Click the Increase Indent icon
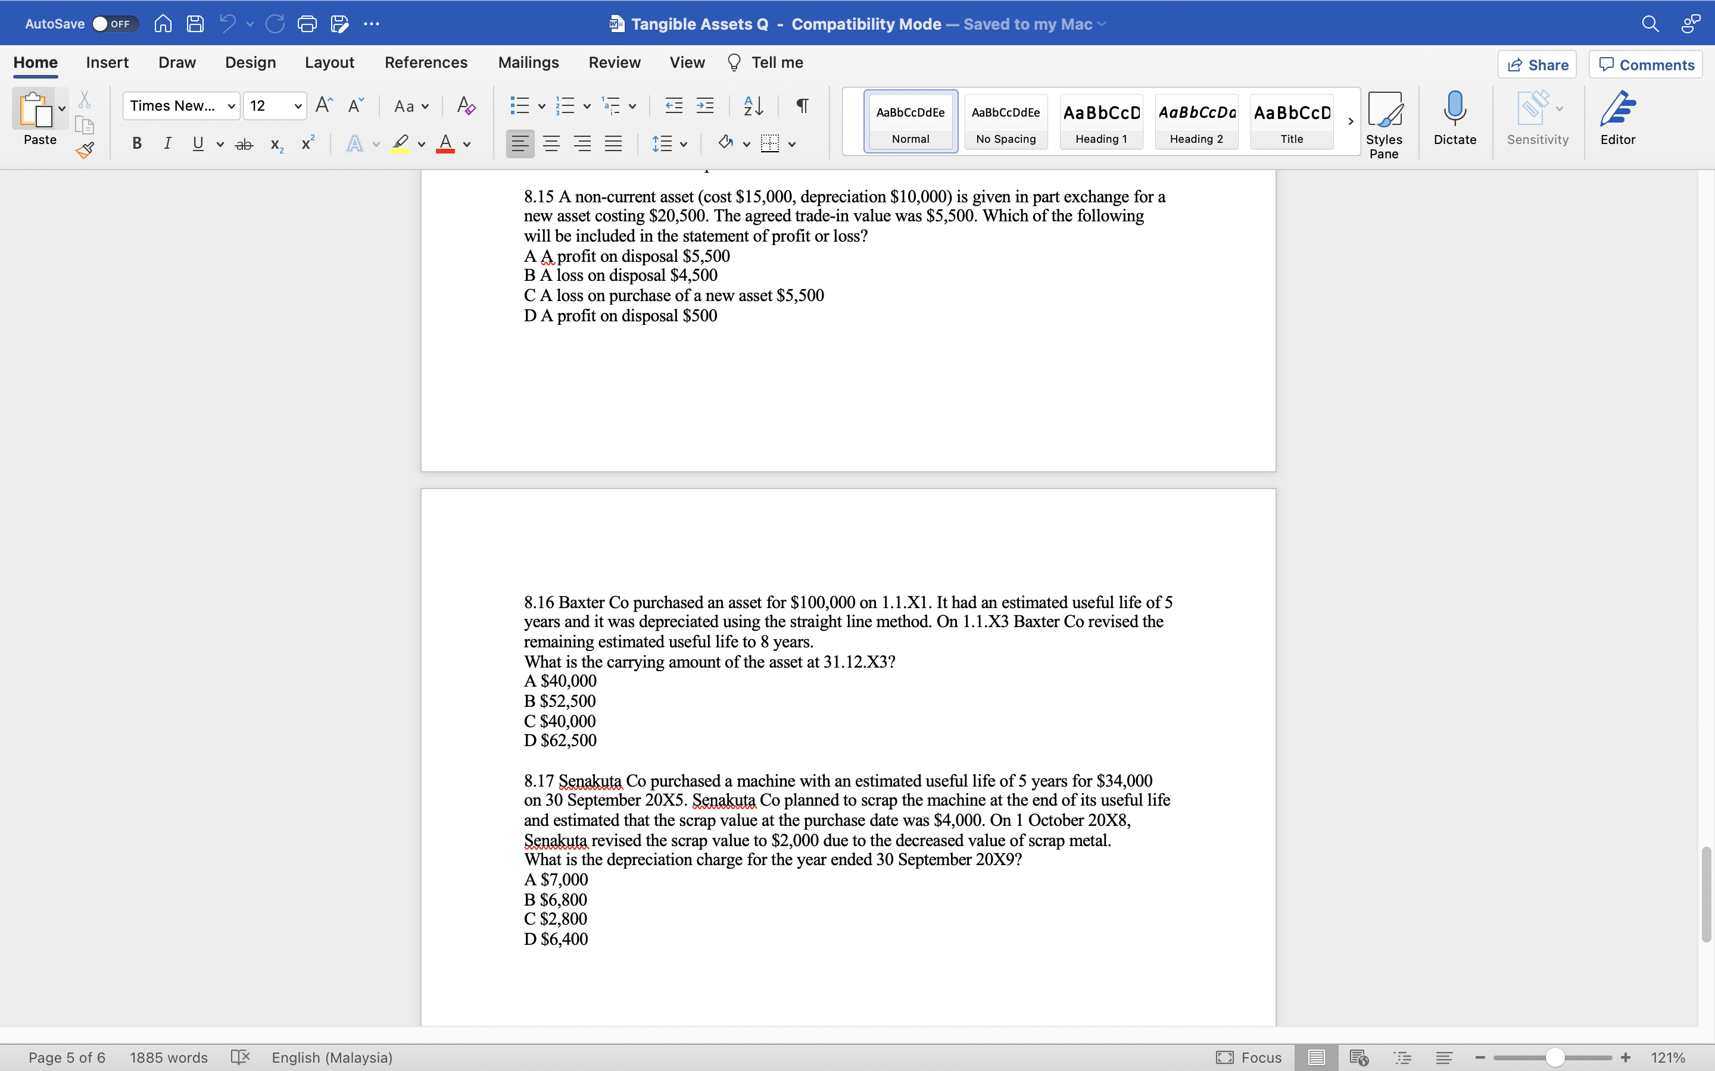 point(705,107)
